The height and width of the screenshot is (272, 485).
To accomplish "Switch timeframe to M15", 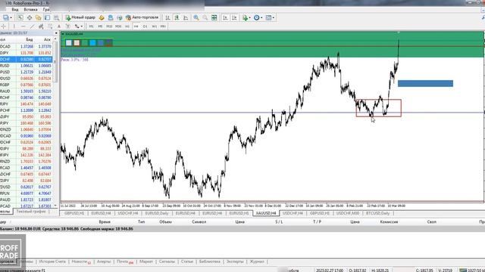I will 109,26.
